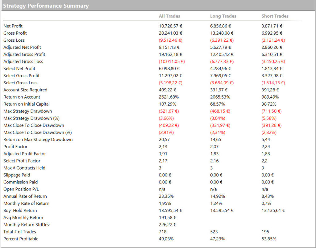Click Short Trades gross loss (3.121,24 €)
This screenshot has height=248, width=316.
(273, 40)
